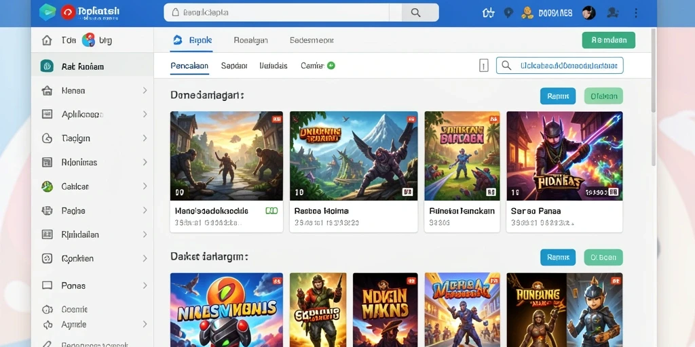695x347 pixels.
Task: Click the list icon beside Rjhidailen
Action: [x=47, y=234]
